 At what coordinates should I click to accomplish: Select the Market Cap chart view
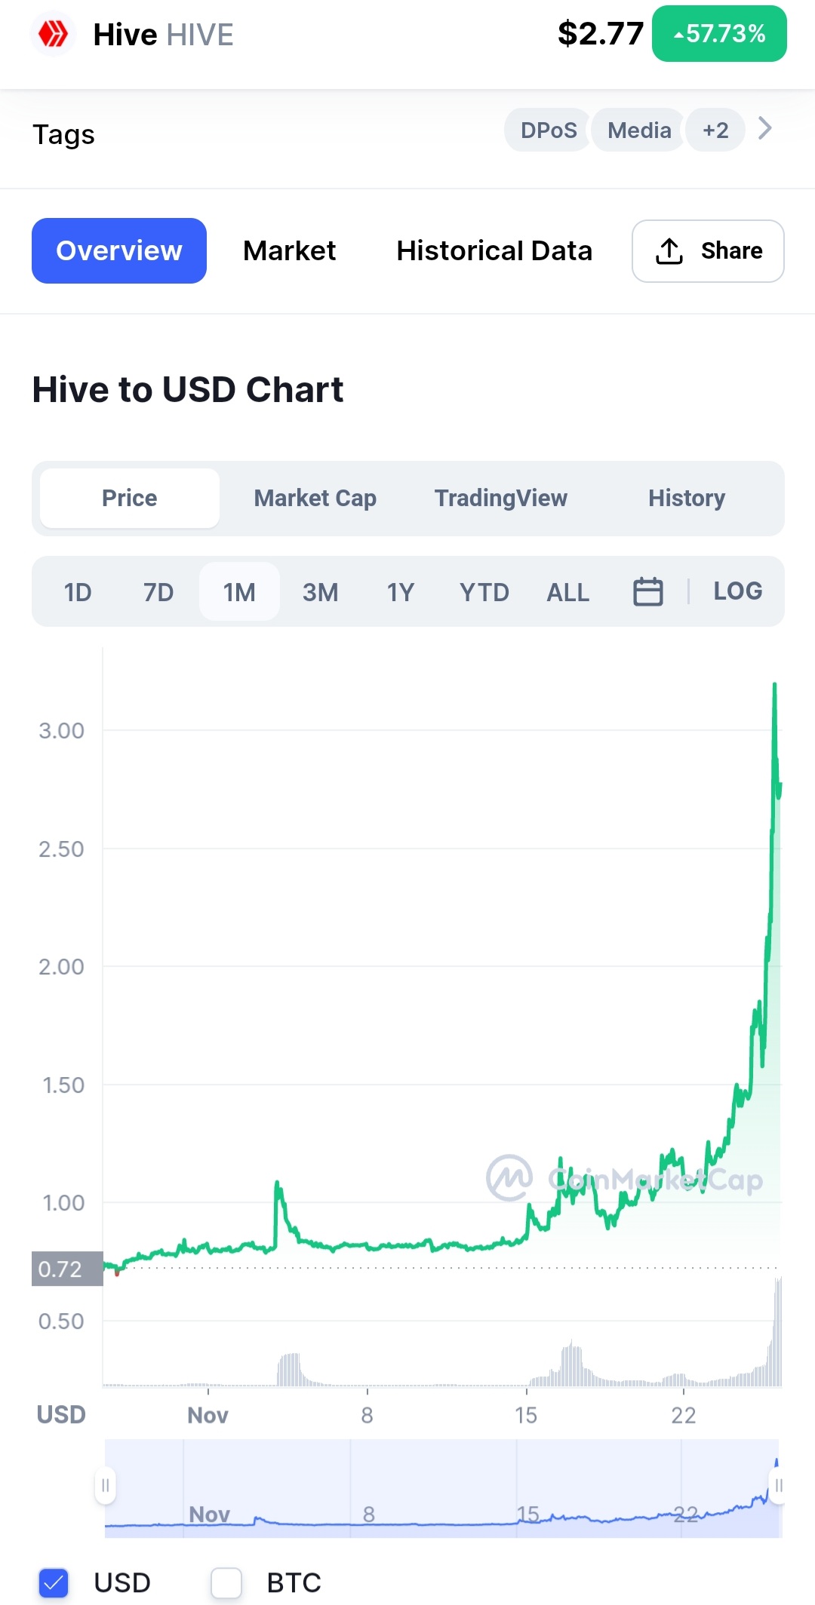[x=315, y=498]
